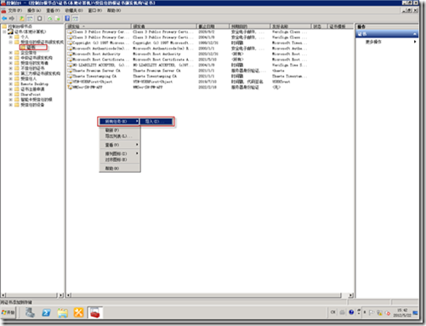The image size is (426, 326).
Task: Toggle the Show/Hide Console Tree toolbar icon
Action: pyautogui.click(x=30, y=19)
